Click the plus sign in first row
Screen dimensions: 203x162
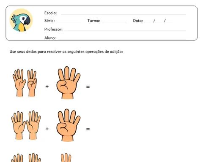[47, 86]
